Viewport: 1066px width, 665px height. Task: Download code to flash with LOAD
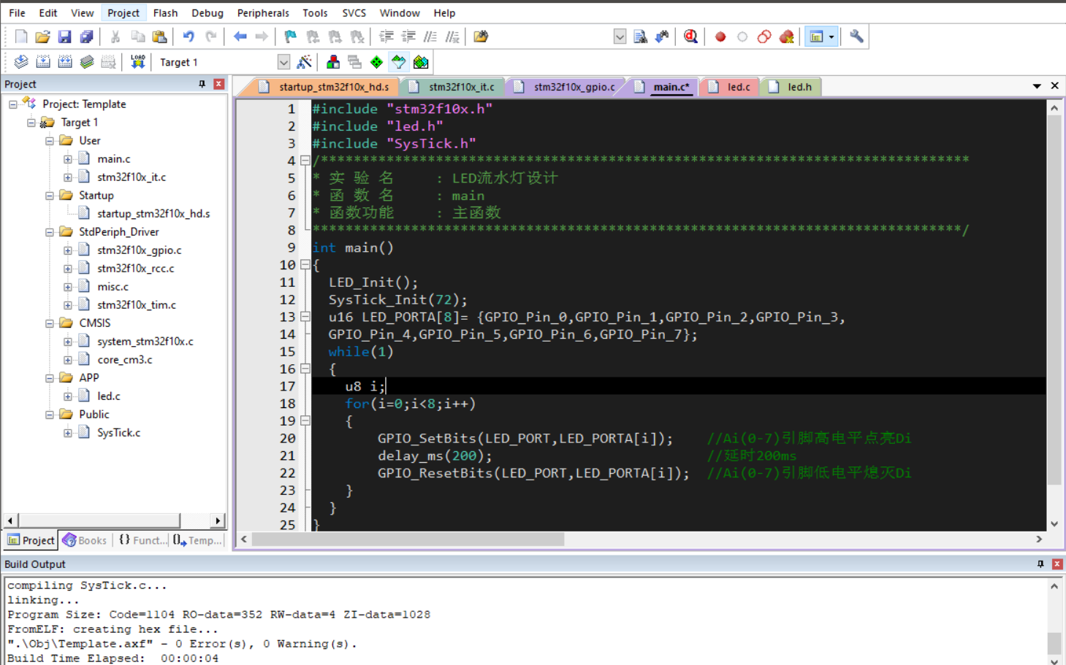pos(137,62)
